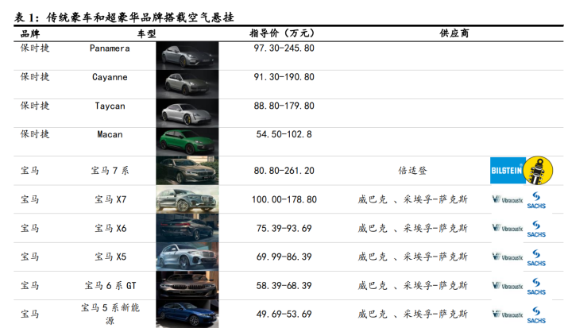This screenshot has width=568, height=328.
Task: Click the SACHS logo in 宝马 X7 row
Action: coord(536,200)
